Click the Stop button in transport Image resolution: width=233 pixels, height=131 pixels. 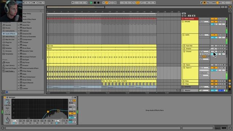(95, 3)
